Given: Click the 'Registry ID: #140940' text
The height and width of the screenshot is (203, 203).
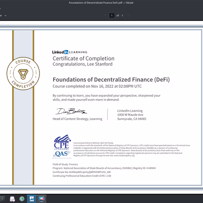Looking at the screenshot, I should pos(145,168).
